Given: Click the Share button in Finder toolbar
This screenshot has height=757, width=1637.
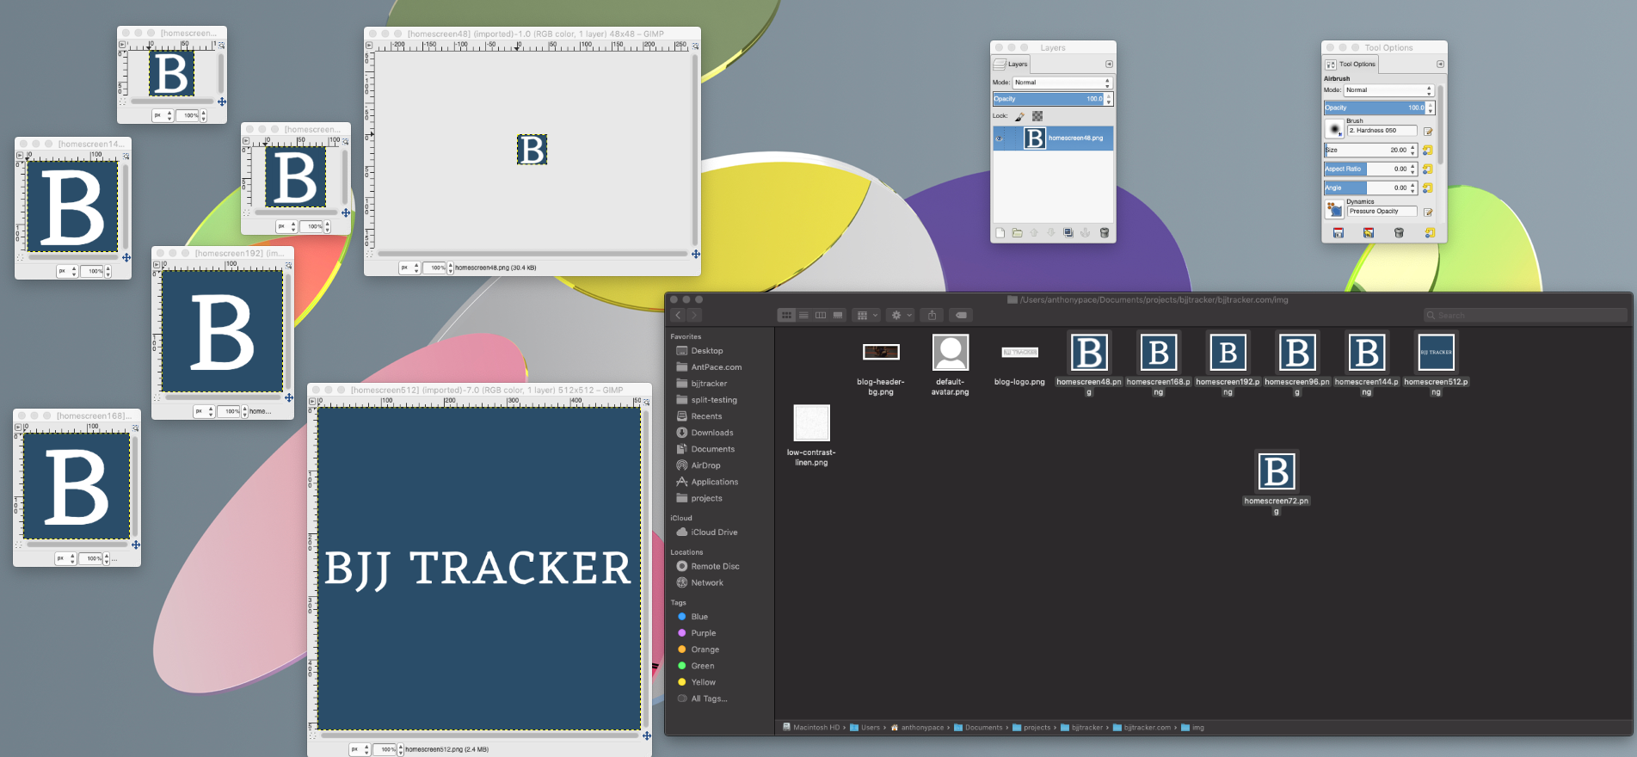Looking at the screenshot, I should click(x=932, y=316).
